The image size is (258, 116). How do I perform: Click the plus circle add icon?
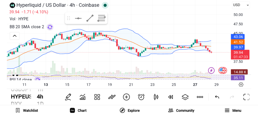[126, 97]
